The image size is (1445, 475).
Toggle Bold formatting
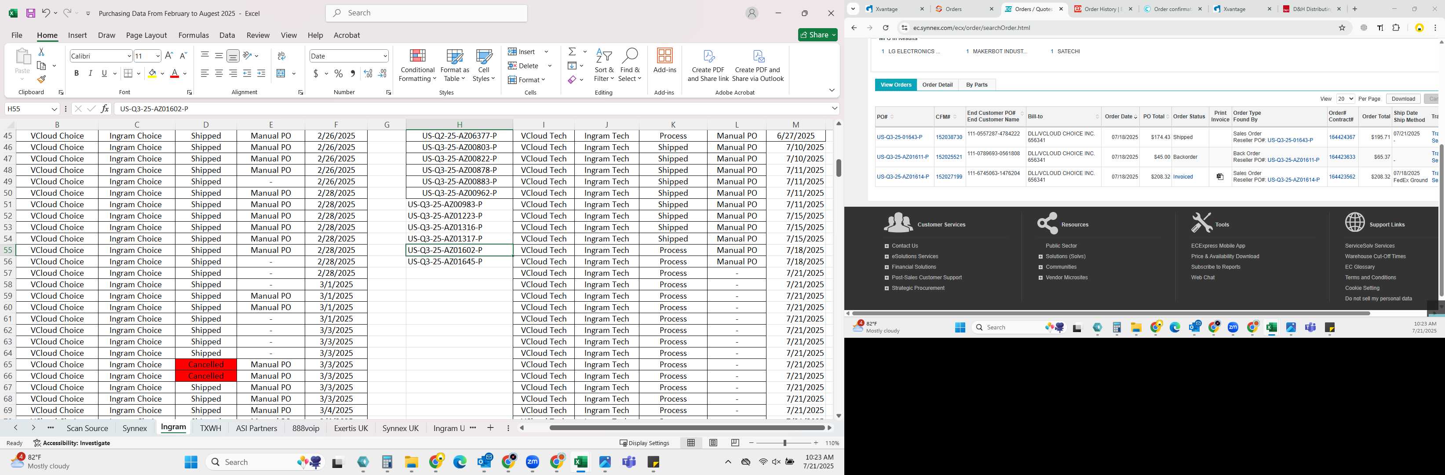click(76, 73)
